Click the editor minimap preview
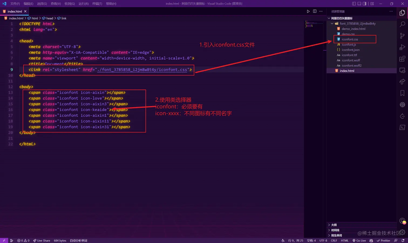The width and height of the screenshot is (408, 243). click(314, 24)
